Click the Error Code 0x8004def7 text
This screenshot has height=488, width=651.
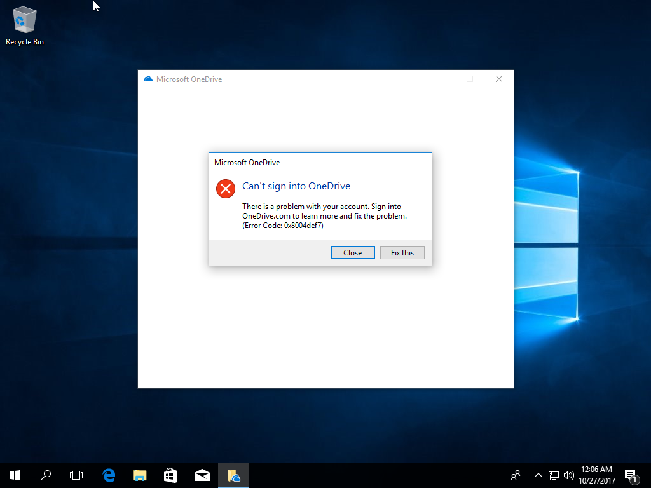tap(283, 226)
